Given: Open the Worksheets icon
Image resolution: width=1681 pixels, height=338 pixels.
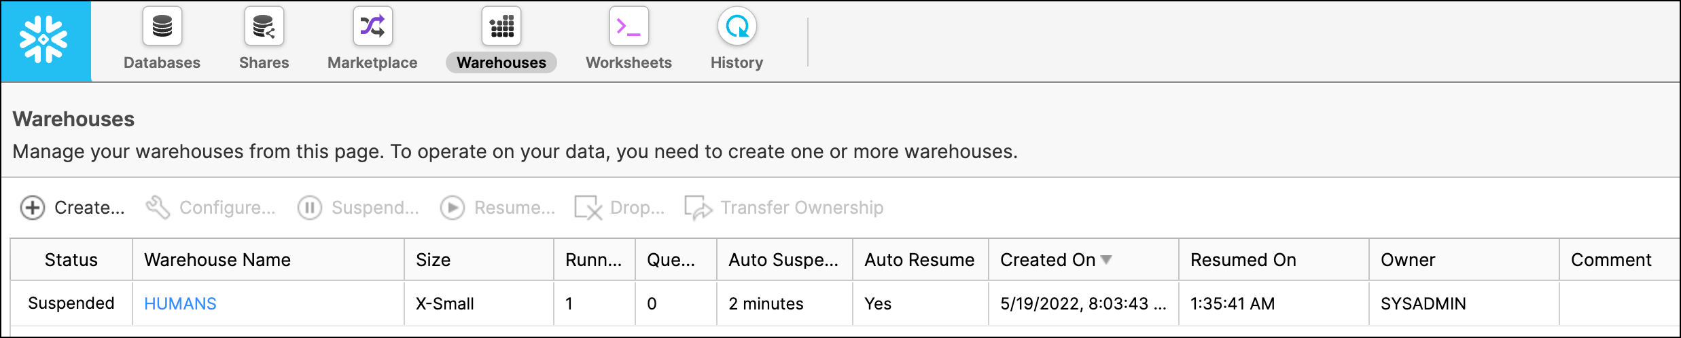Looking at the screenshot, I should click(x=629, y=26).
